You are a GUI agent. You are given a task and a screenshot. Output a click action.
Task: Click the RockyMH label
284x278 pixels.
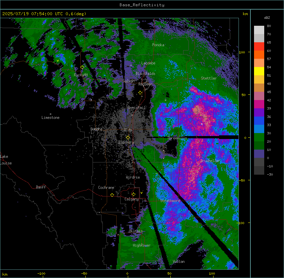(x=81, y=75)
